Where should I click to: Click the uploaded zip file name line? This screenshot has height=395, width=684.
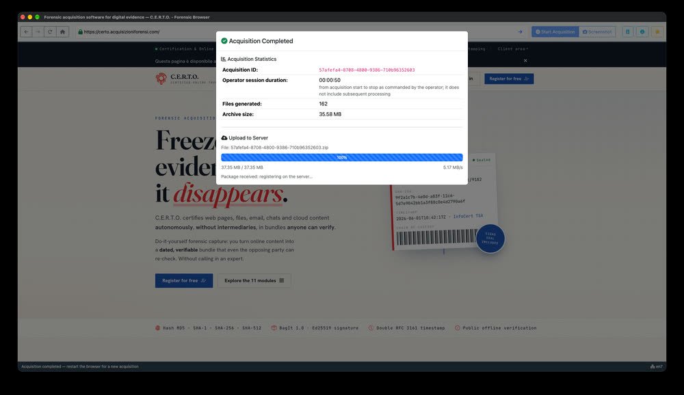[x=275, y=148]
